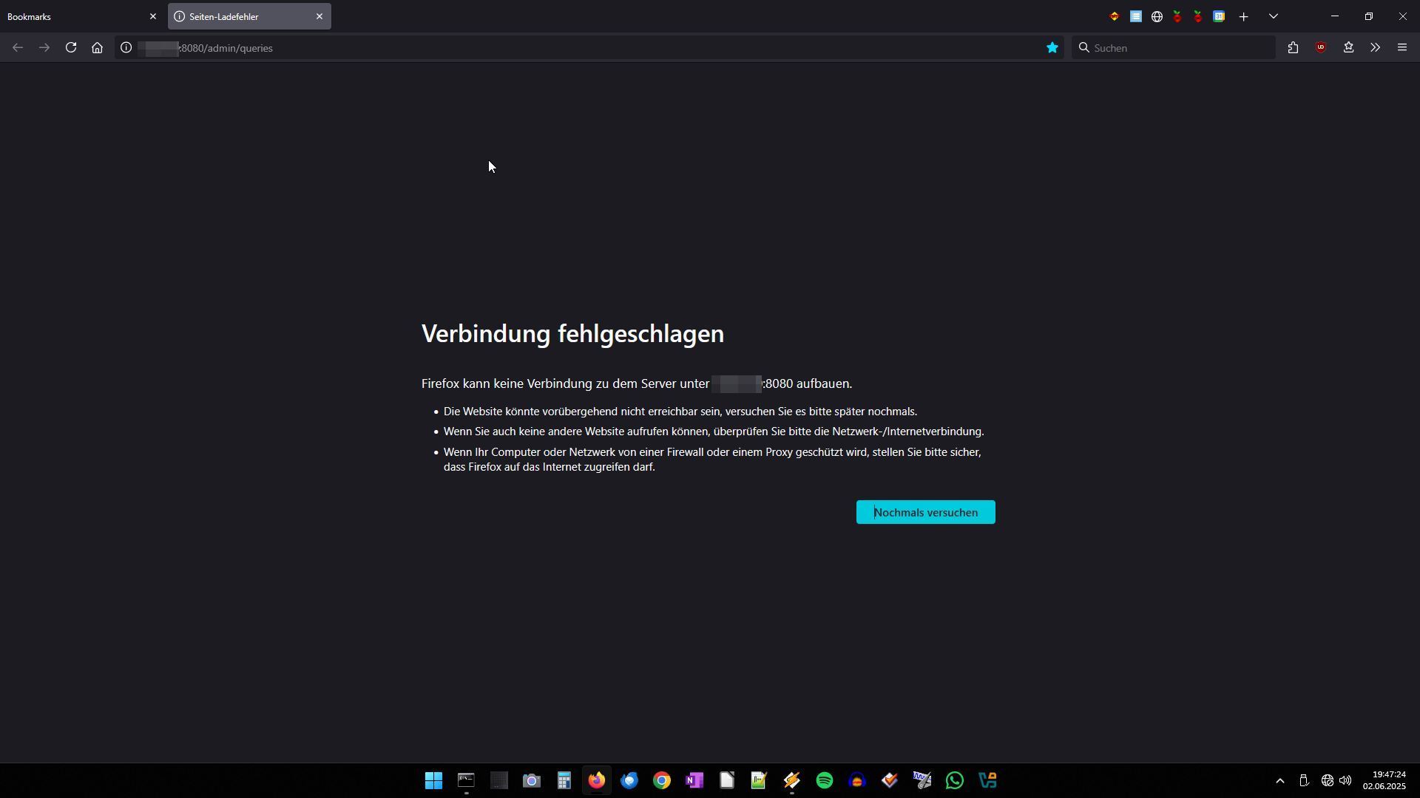Reload the page with the toolbar refresh icon

pos(71,48)
